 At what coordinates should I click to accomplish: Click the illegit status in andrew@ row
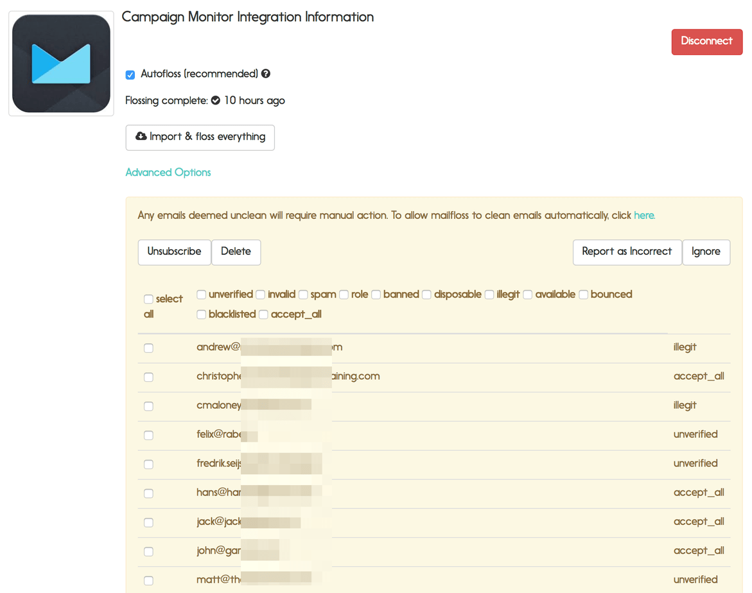click(685, 347)
